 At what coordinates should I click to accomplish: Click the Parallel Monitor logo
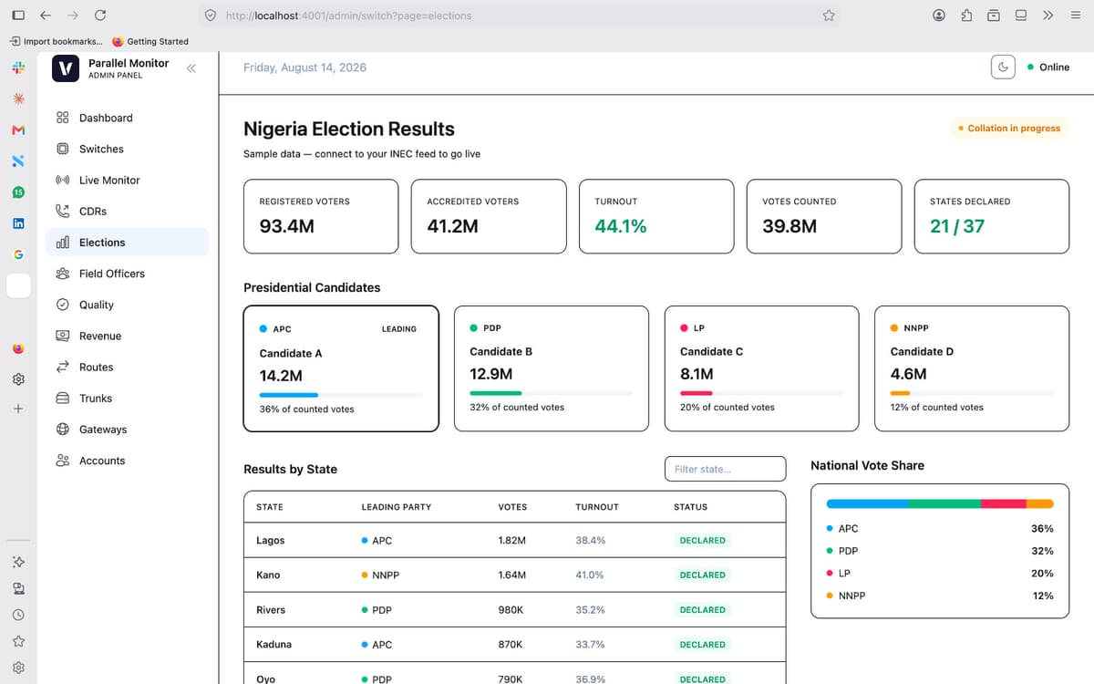coord(66,68)
